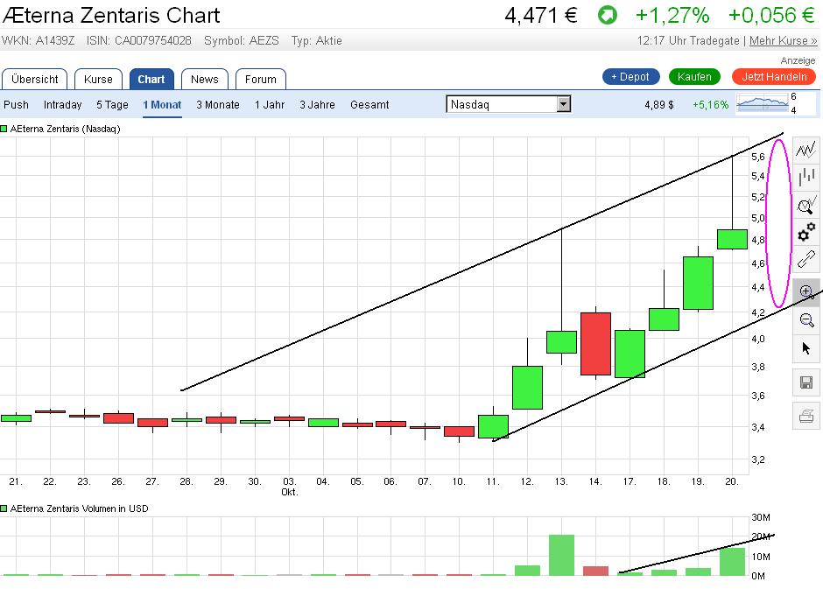
Task: Select the 1 Jahr timeframe
Action: pyautogui.click(x=270, y=105)
